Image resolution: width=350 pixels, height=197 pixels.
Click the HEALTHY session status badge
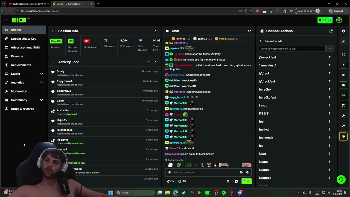[x=56, y=41]
